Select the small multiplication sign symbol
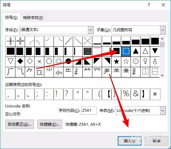 tap(39, 62)
